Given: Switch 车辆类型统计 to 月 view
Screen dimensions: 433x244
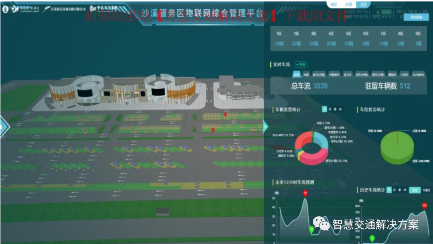Looking at the screenshot, I should (330, 109).
